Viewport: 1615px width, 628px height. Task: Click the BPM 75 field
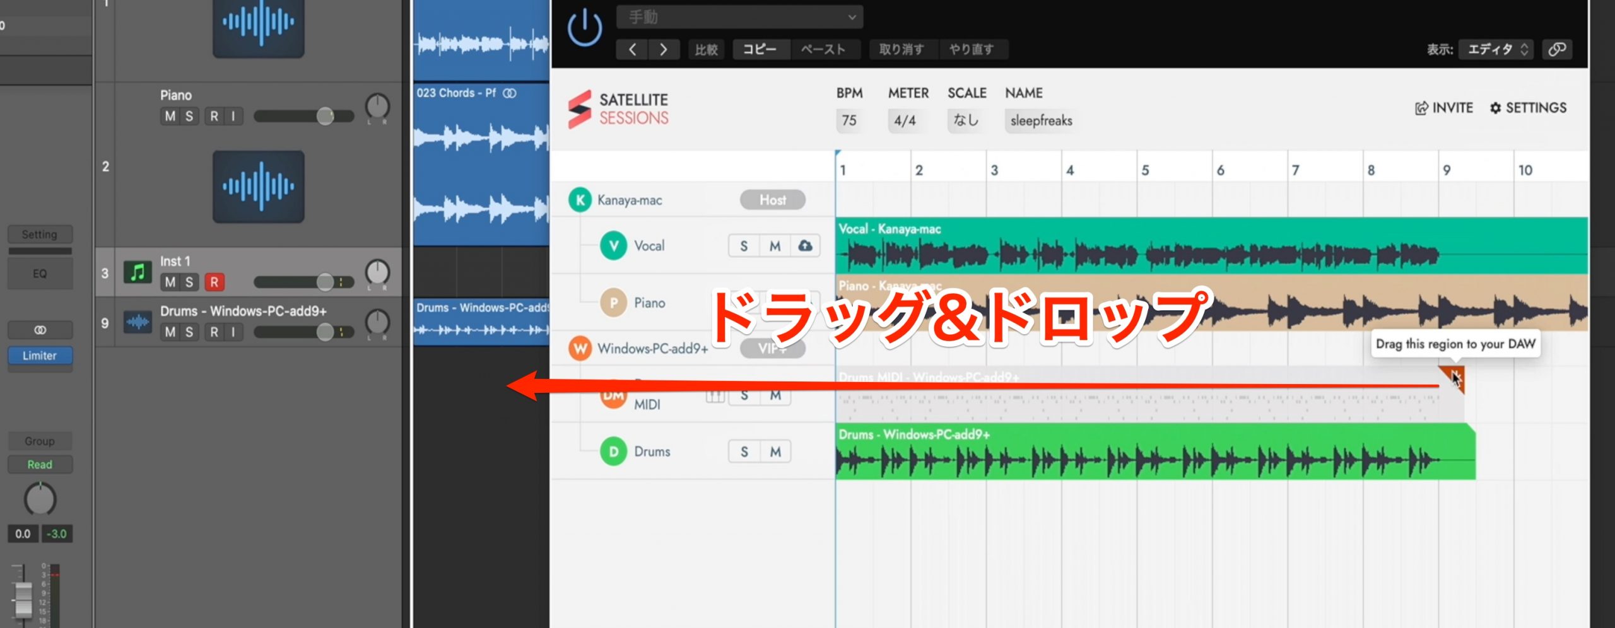(x=849, y=120)
